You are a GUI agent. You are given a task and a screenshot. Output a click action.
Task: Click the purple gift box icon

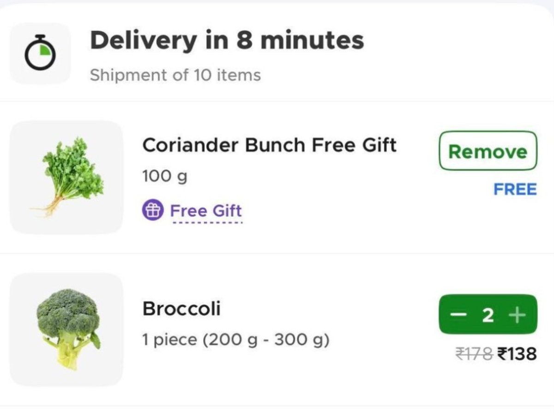[x=152, y=211]
